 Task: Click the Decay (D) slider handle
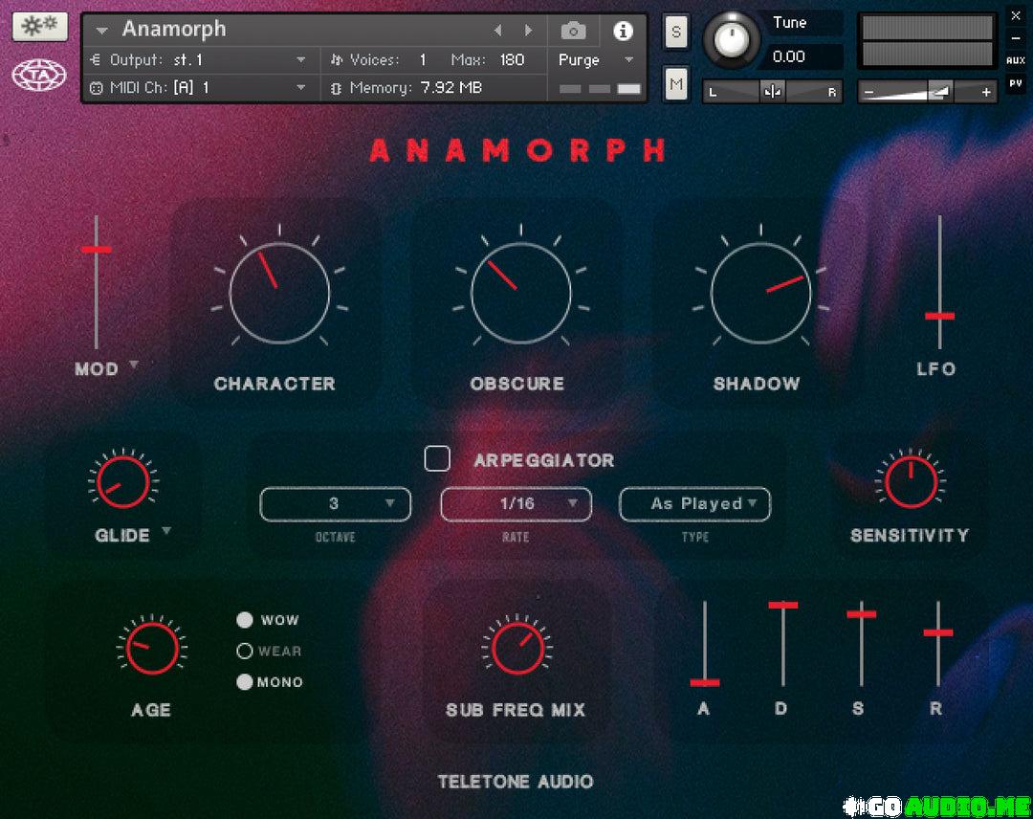pyautogui.click(x=782, y=605)
